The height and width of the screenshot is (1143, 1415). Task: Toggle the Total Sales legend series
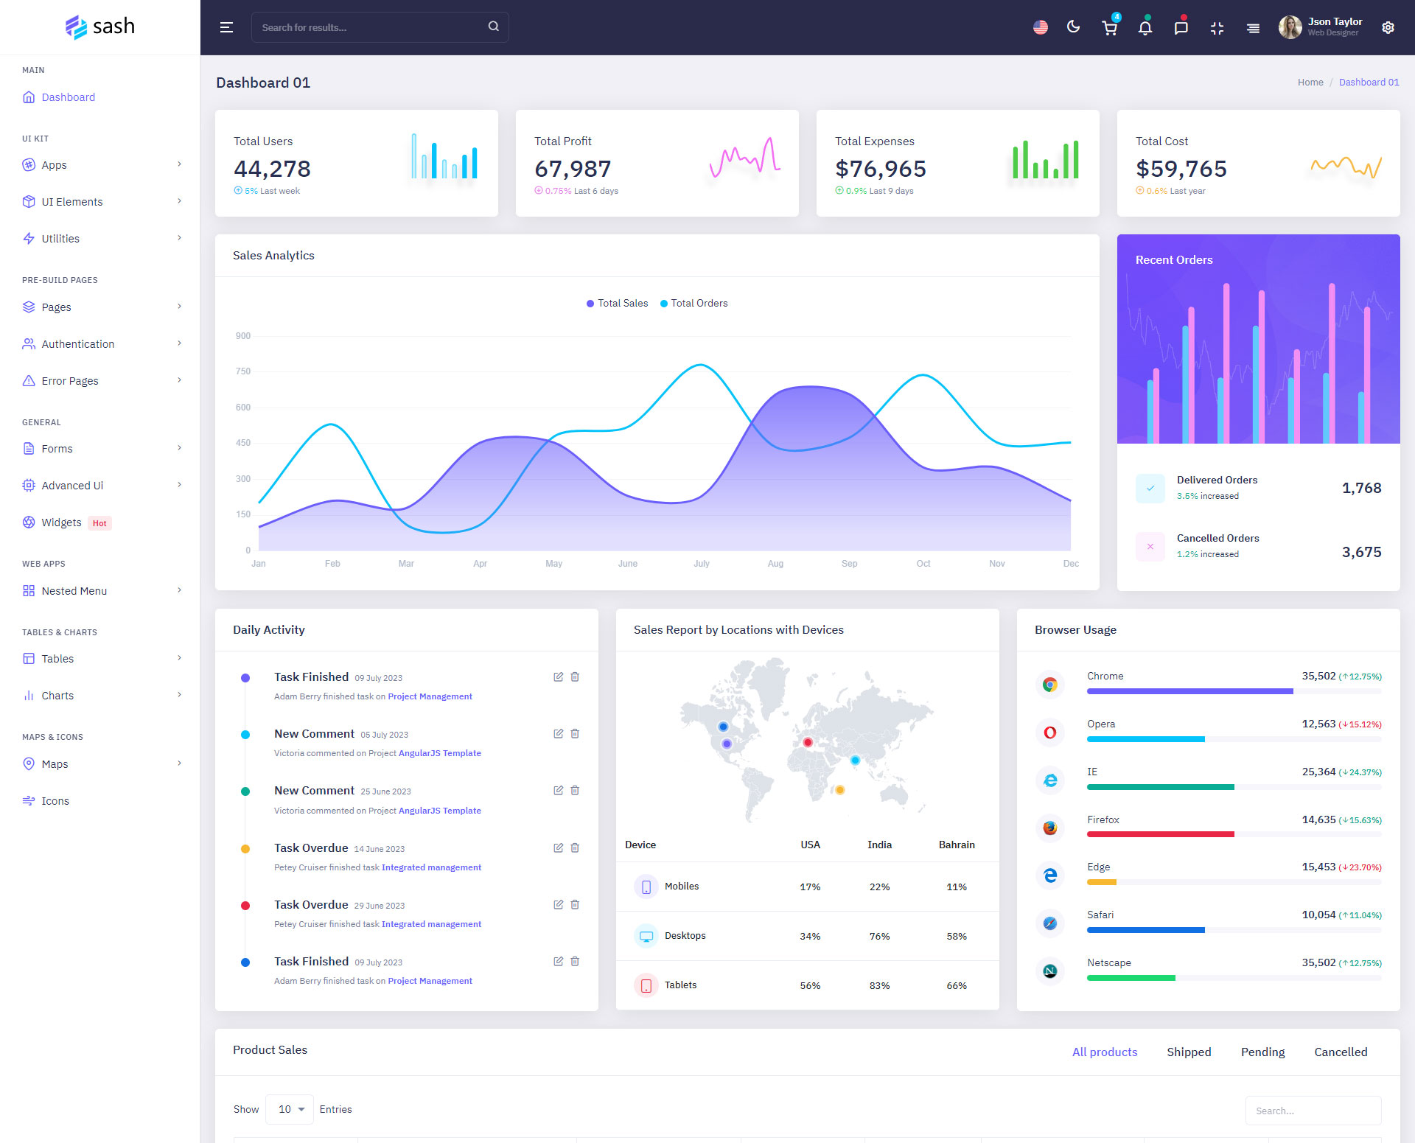pyautogui.click(x=618, y=304)
